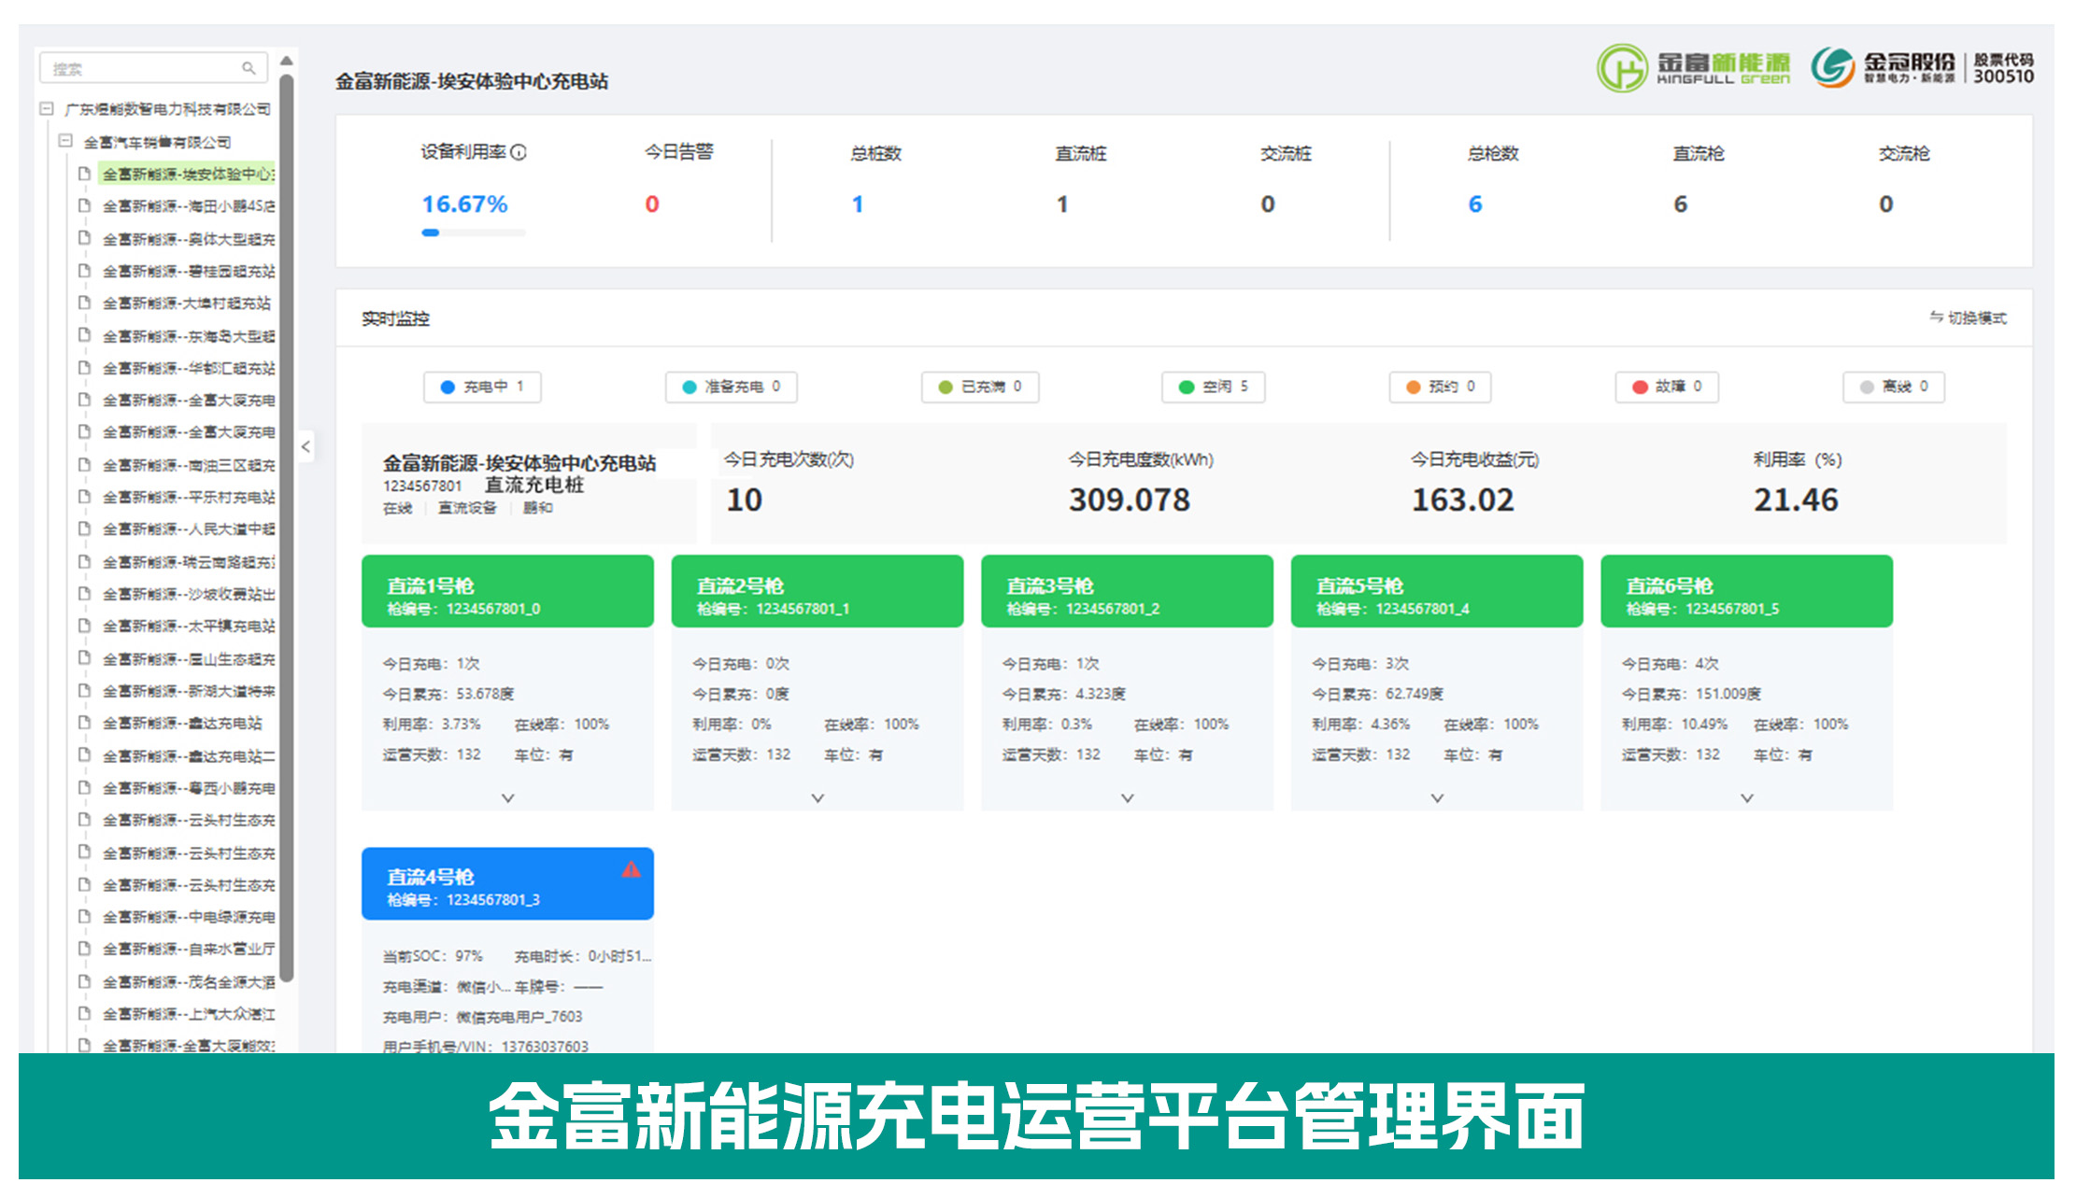Select 茂名金源大酒 station in tree
Viewport: 2076px width, 1197px height.
(188, 981)
